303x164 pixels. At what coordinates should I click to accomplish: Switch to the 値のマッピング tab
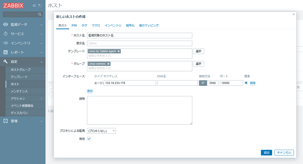(149, 25)
